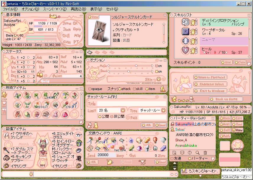The image size is (253, 180).
Task: Adjust the Sound volume slider
Action: (x=129, y=71)
